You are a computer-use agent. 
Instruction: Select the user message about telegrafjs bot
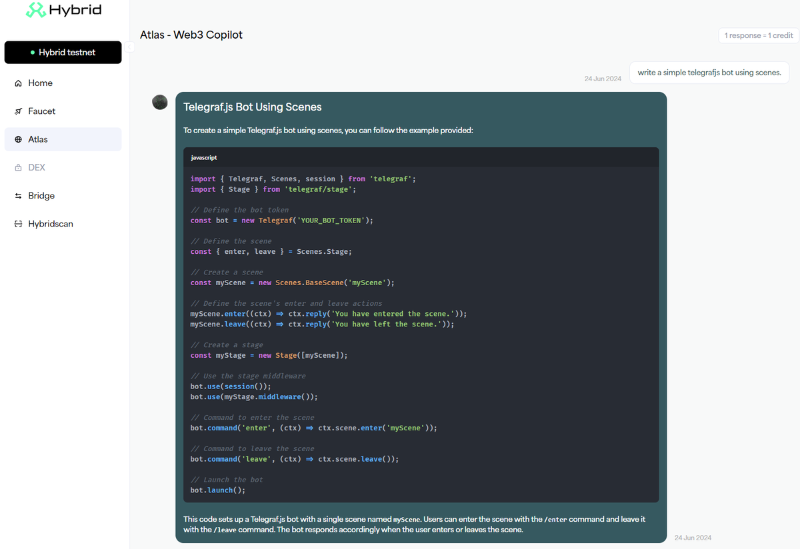pyautogui.click(x=709, y=73)
